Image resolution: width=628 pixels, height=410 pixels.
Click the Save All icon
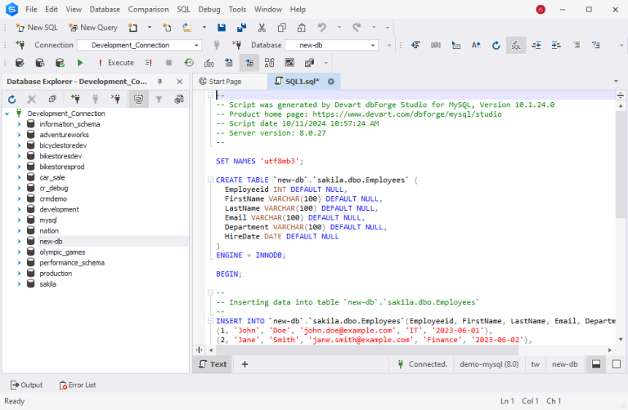click(x=241, y=28)
